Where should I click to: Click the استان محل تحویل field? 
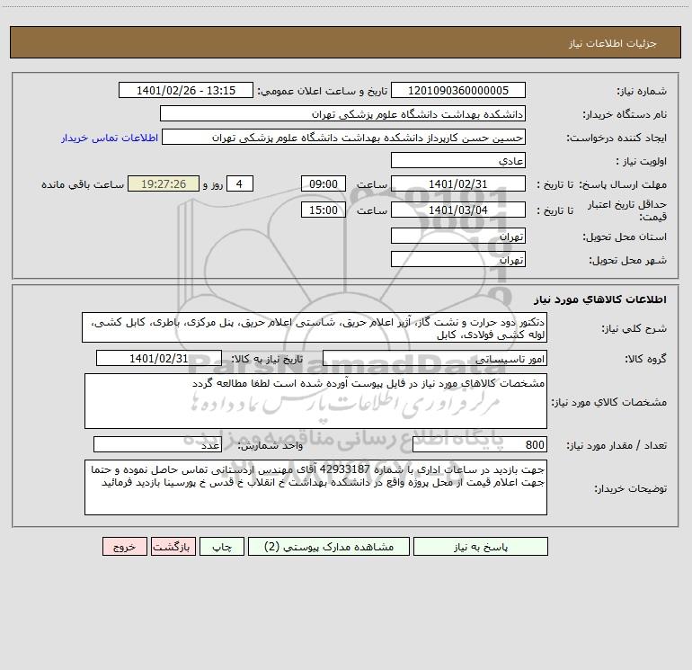458,236
